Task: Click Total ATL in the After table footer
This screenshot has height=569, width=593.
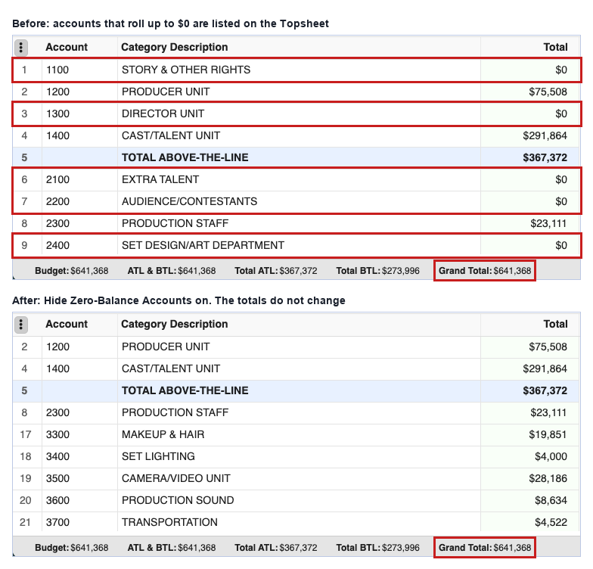Action: tap(275, 548)
